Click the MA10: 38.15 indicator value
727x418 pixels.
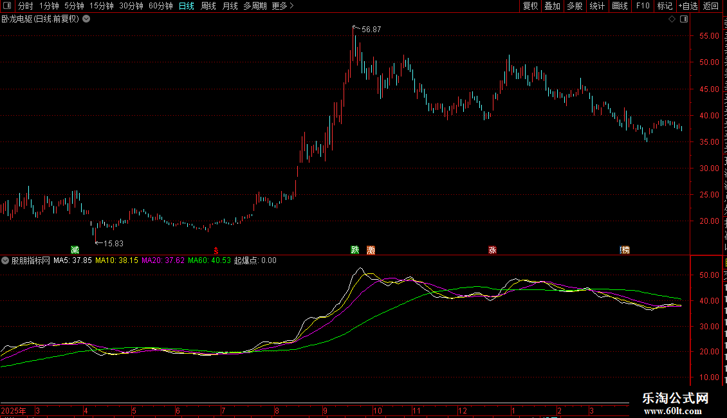point(116,260)
